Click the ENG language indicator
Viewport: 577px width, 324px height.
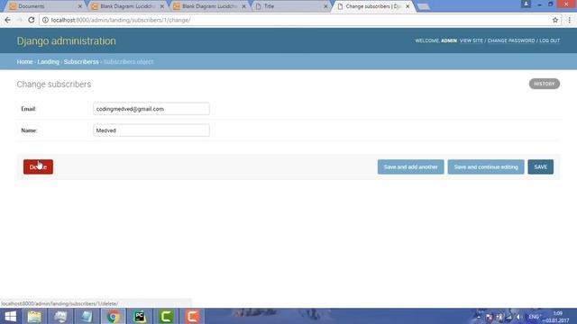(x=535, y=317)
